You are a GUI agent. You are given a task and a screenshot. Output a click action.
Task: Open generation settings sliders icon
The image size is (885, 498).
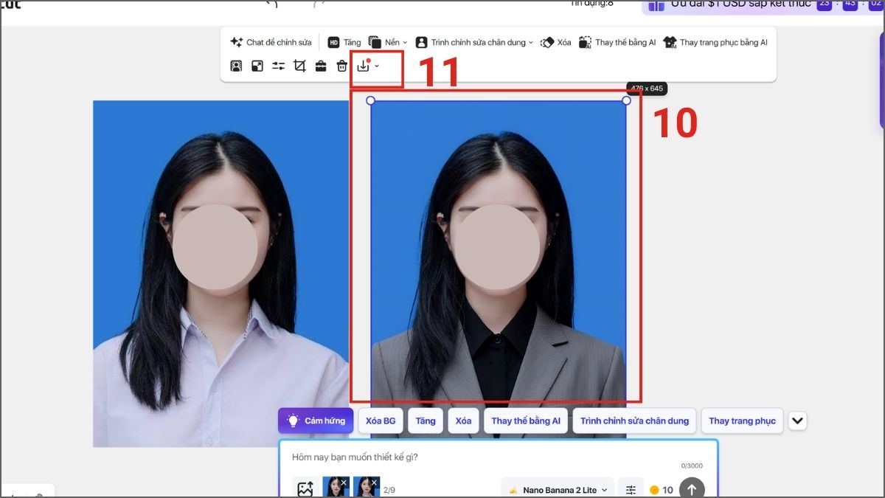point(631,489)
